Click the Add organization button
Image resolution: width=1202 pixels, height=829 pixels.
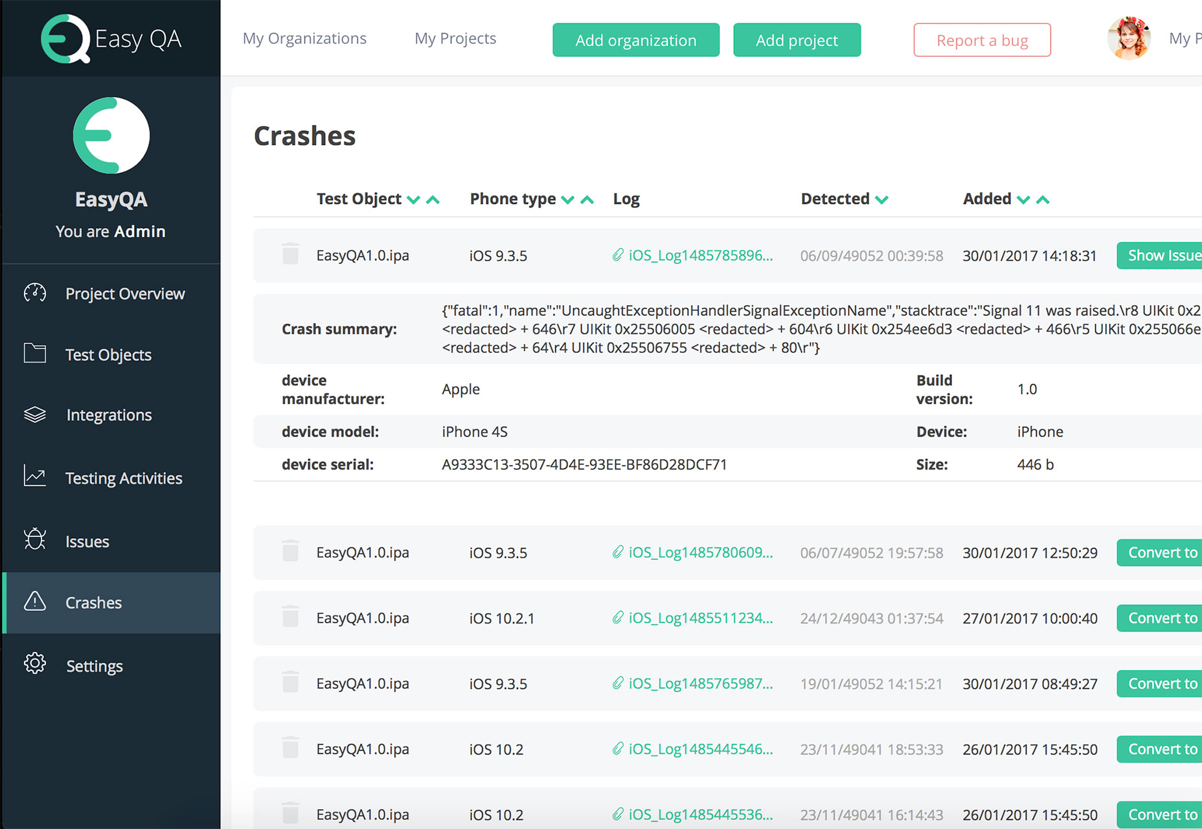636,40
